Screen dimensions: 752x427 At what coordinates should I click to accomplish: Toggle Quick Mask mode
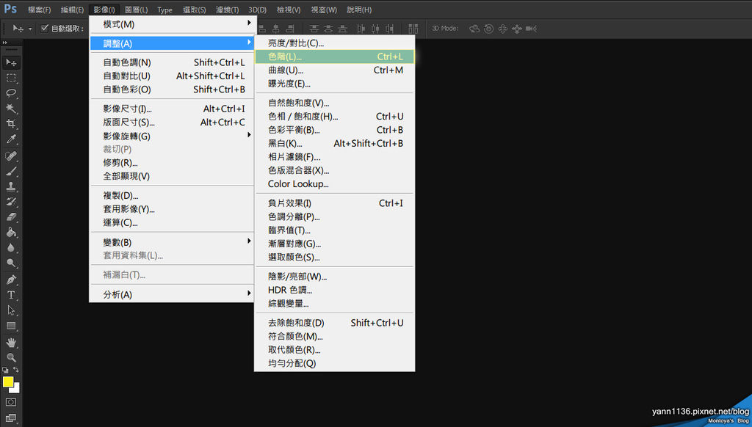10,402
